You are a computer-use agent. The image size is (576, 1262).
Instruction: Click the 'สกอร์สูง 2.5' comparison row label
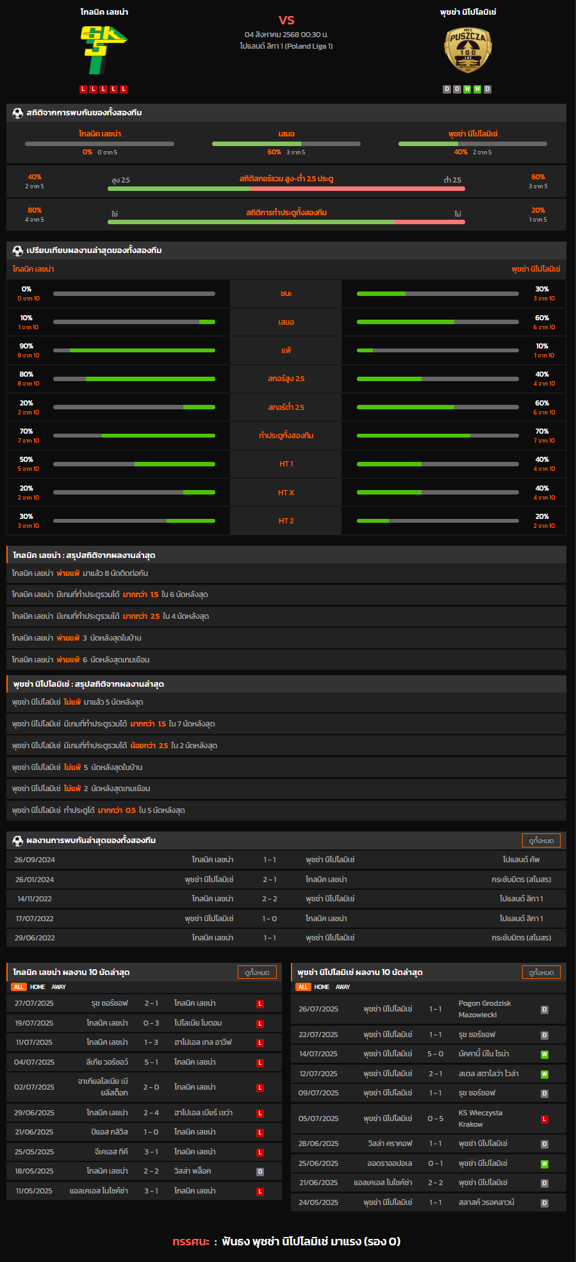tap(286, 379)
